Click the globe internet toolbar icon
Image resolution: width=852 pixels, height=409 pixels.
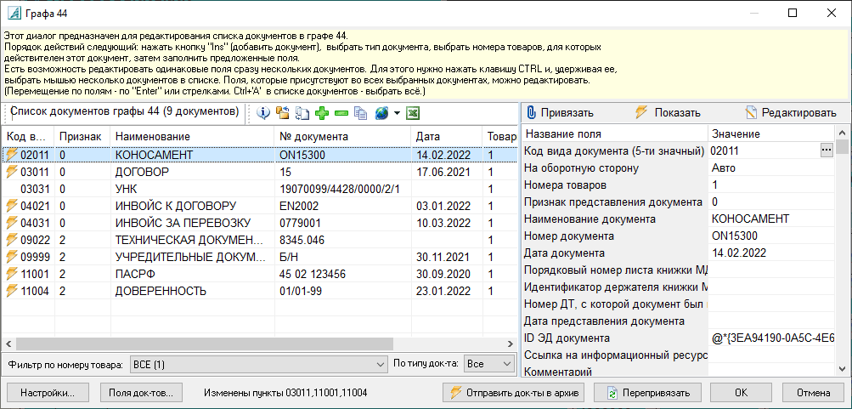coord(381,113)
